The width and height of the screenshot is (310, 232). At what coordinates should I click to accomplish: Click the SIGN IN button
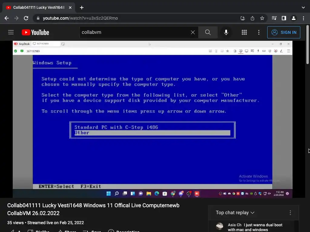pyautogui.click(x=284, y=32)
